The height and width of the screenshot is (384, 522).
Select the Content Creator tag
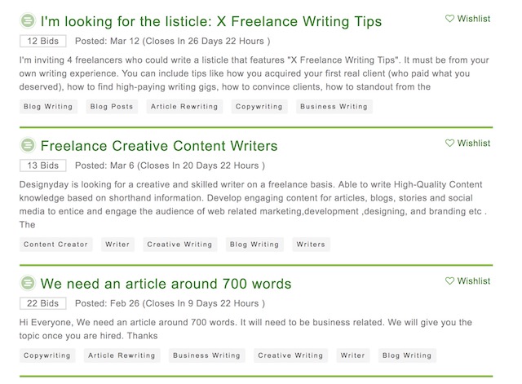(55, 245)
